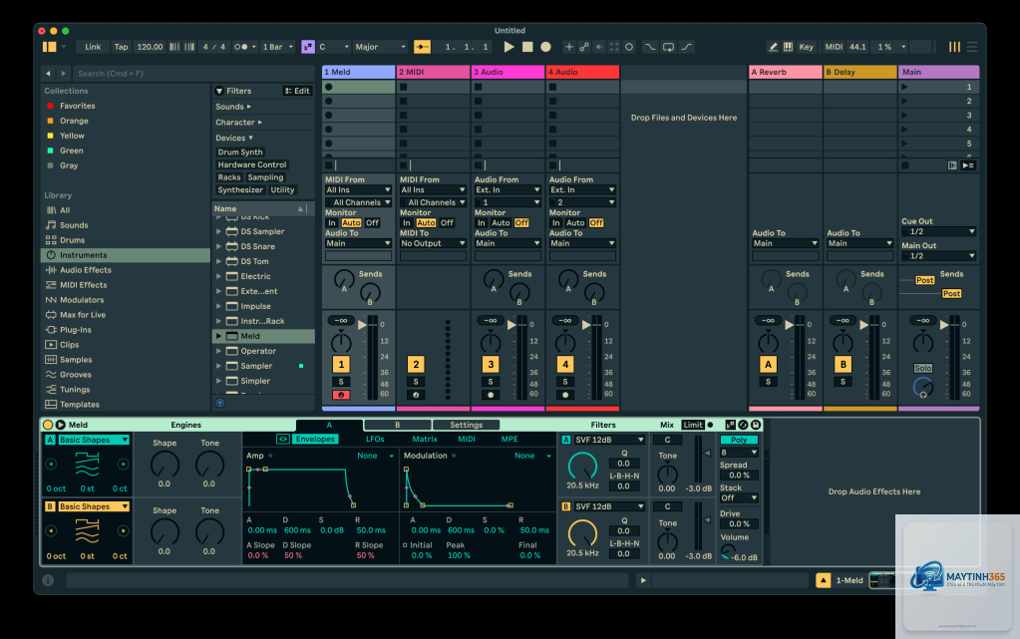Click the Key map mode button
This screenshot has width=1020, height=639.
click(806, 47)
